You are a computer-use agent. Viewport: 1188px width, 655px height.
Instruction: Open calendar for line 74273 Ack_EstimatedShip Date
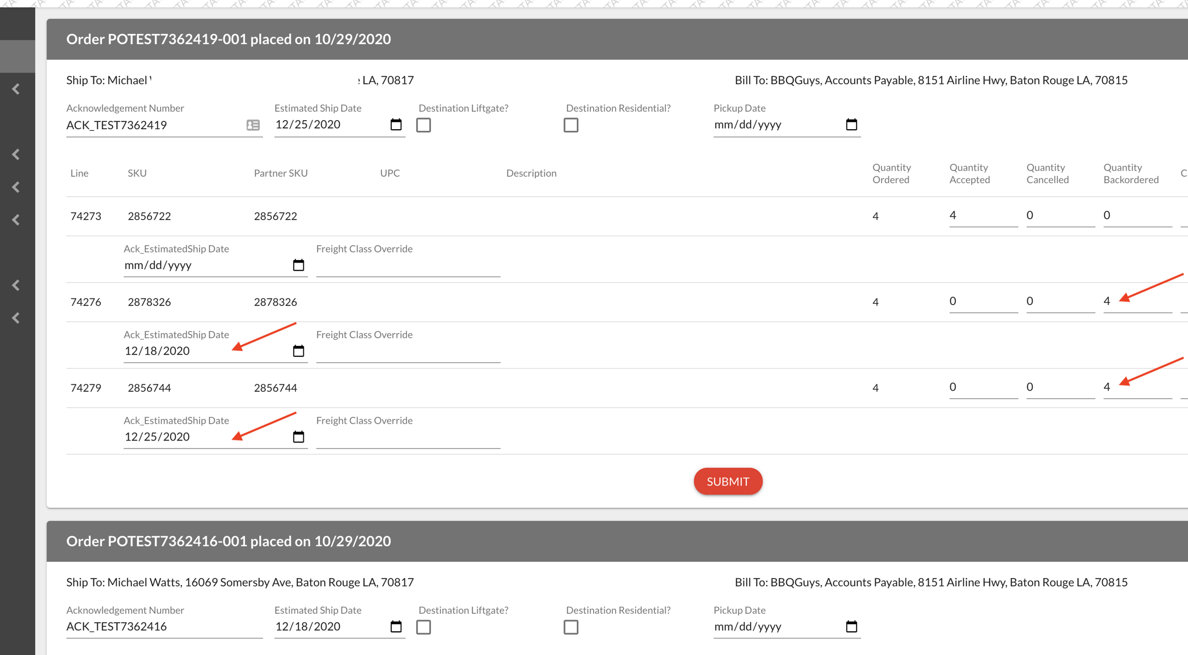[298, 265]
